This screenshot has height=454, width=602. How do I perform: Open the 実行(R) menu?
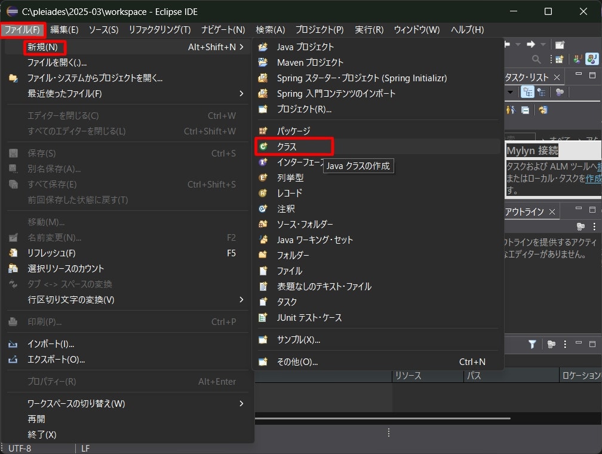point(369,30)
